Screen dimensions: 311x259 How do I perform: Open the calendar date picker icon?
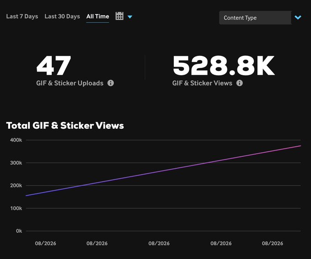coord(119,16)
